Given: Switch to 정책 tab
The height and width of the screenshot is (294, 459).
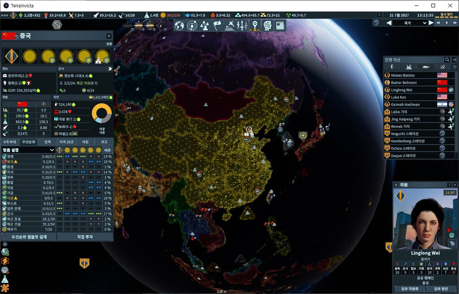Looking at the screenshot, I should click(x=48, y=141).
